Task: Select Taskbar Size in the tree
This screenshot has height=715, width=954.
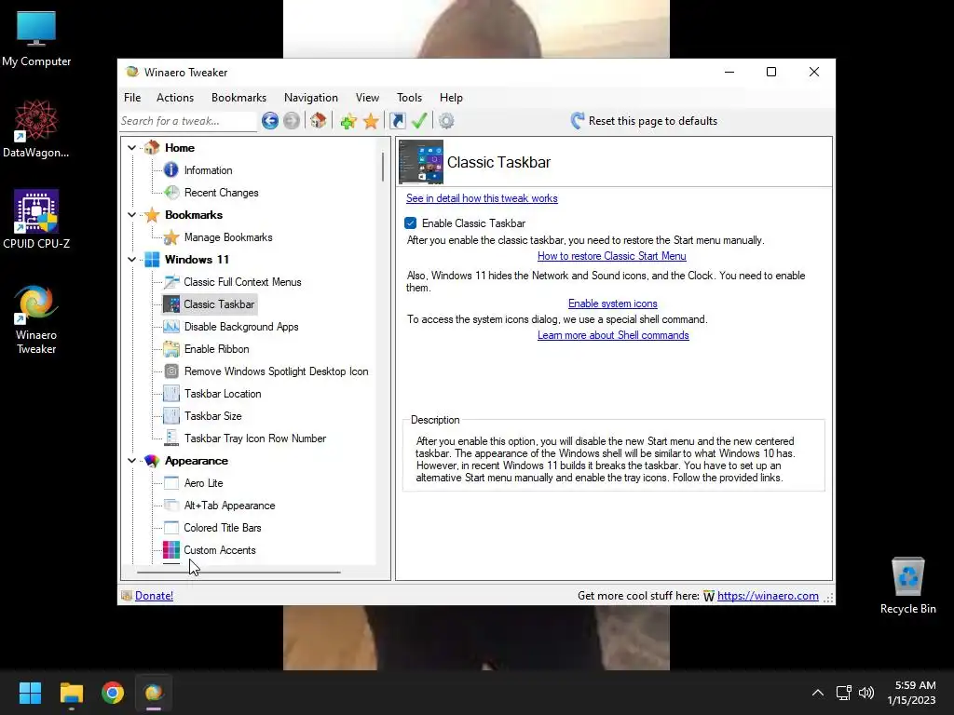Action: click(x=213, y=416)
